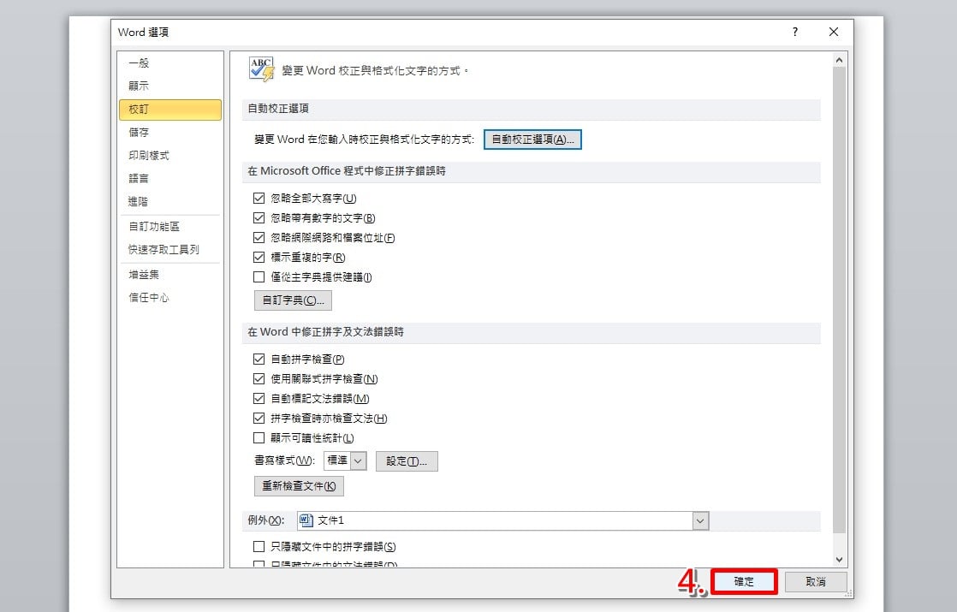The height and width of the screenshot is (612, 957).
Task: Click the scrollbar down arrow
Action: coord(839,559)
